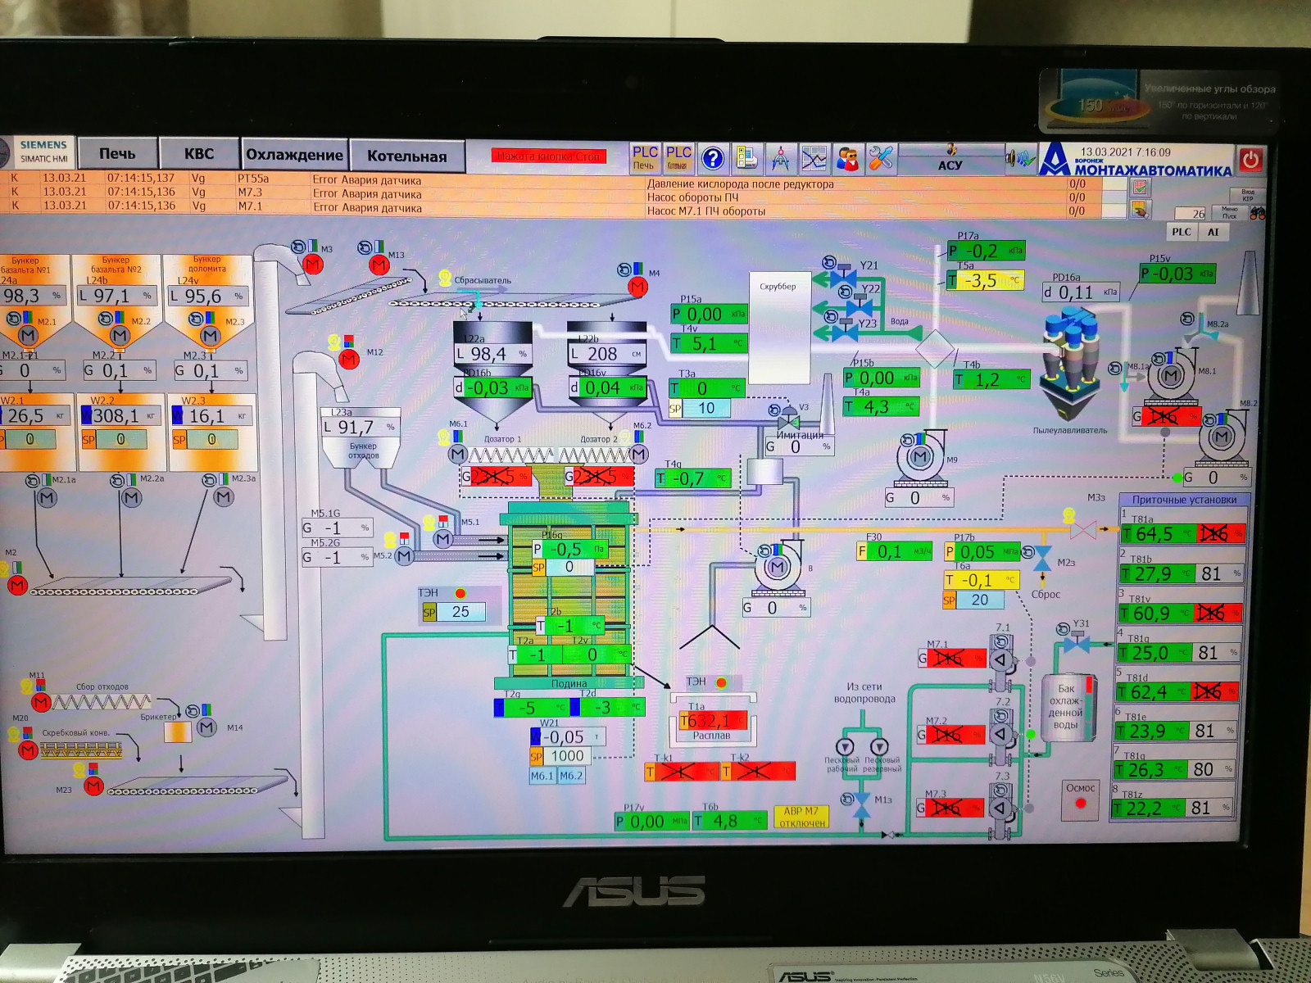
Task: Click the red M4 motor symbol
Action: click(637, 286)
